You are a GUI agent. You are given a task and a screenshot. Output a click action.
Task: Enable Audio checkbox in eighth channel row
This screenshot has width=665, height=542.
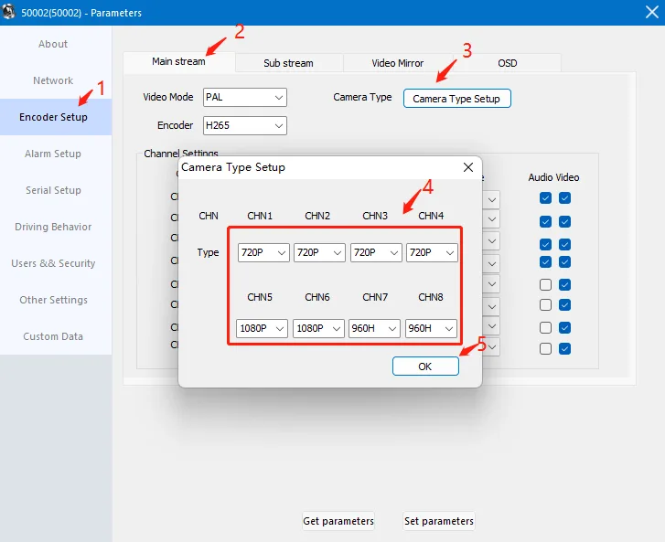tap(545, 349)
